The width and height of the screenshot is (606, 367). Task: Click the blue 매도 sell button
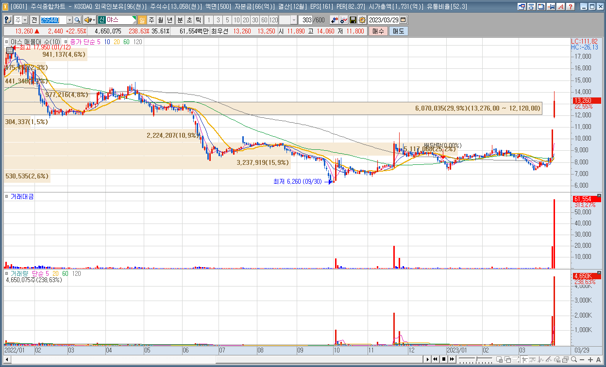(x=398, y=31)
